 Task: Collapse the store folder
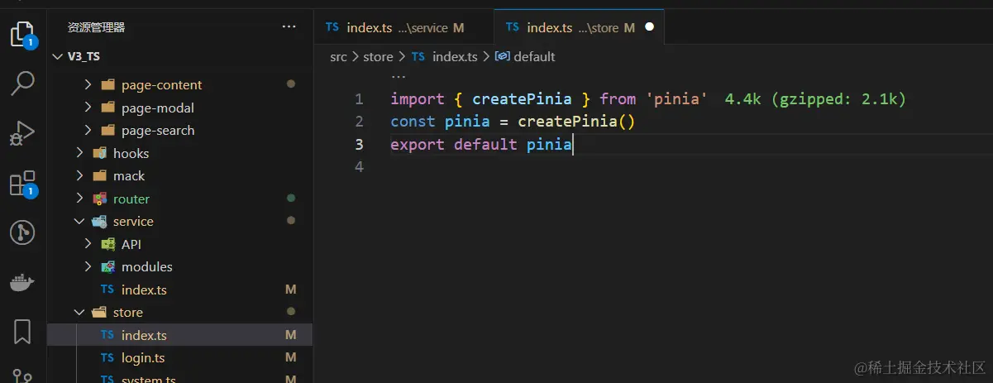(79, 312)
